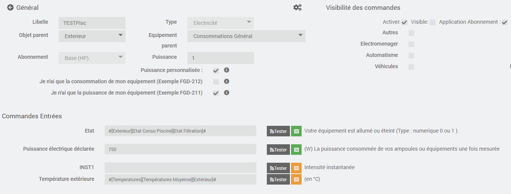Image resolution: width=511 pixels, height=194 pixels.
Task: Expand the Equipement parent dropdown
Action: [246, 36]
